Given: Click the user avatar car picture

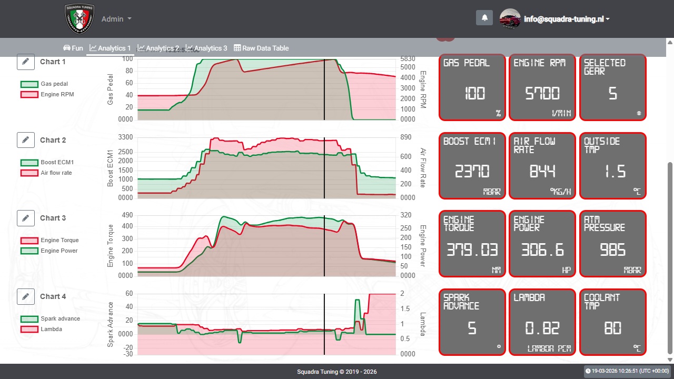Looking at the screenshot, I should coord(510,19).
